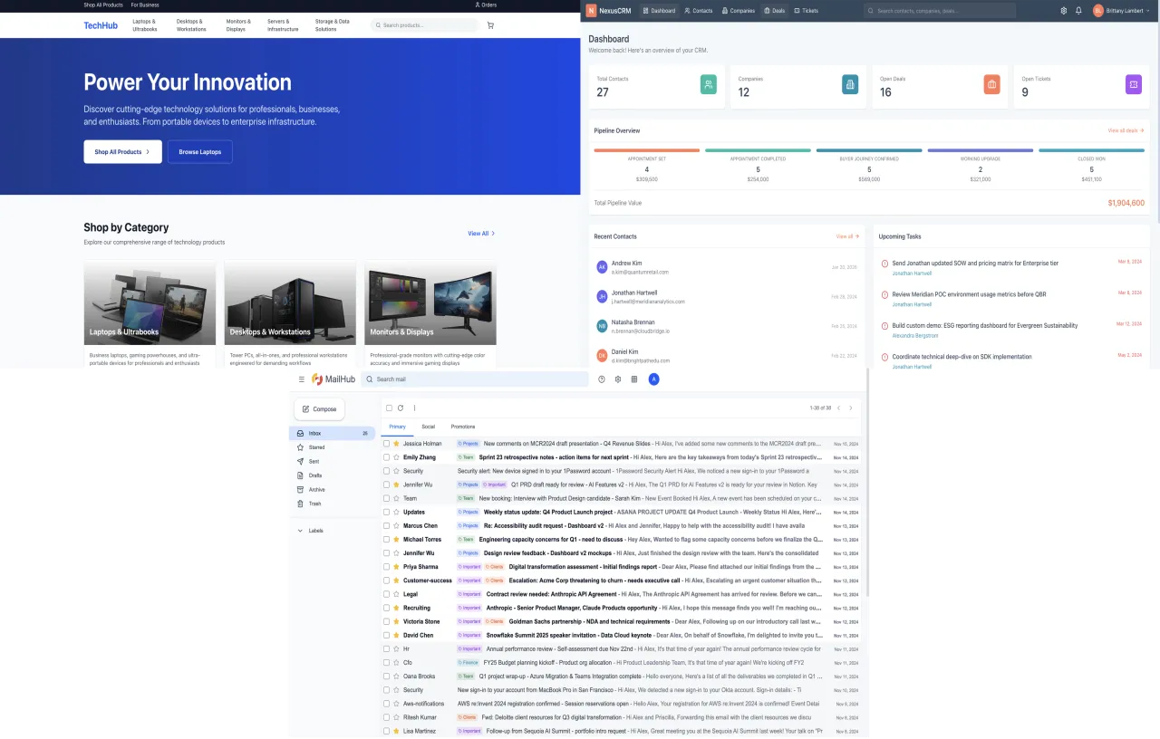Click the Closed Won pipeline stage bar
The image size is (1160, 739).
point(1091,150)
